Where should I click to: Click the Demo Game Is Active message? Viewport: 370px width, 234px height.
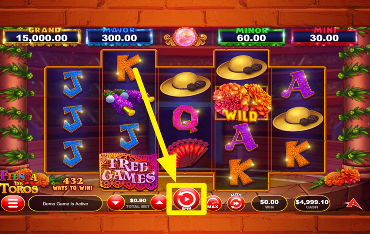(65, 204)
